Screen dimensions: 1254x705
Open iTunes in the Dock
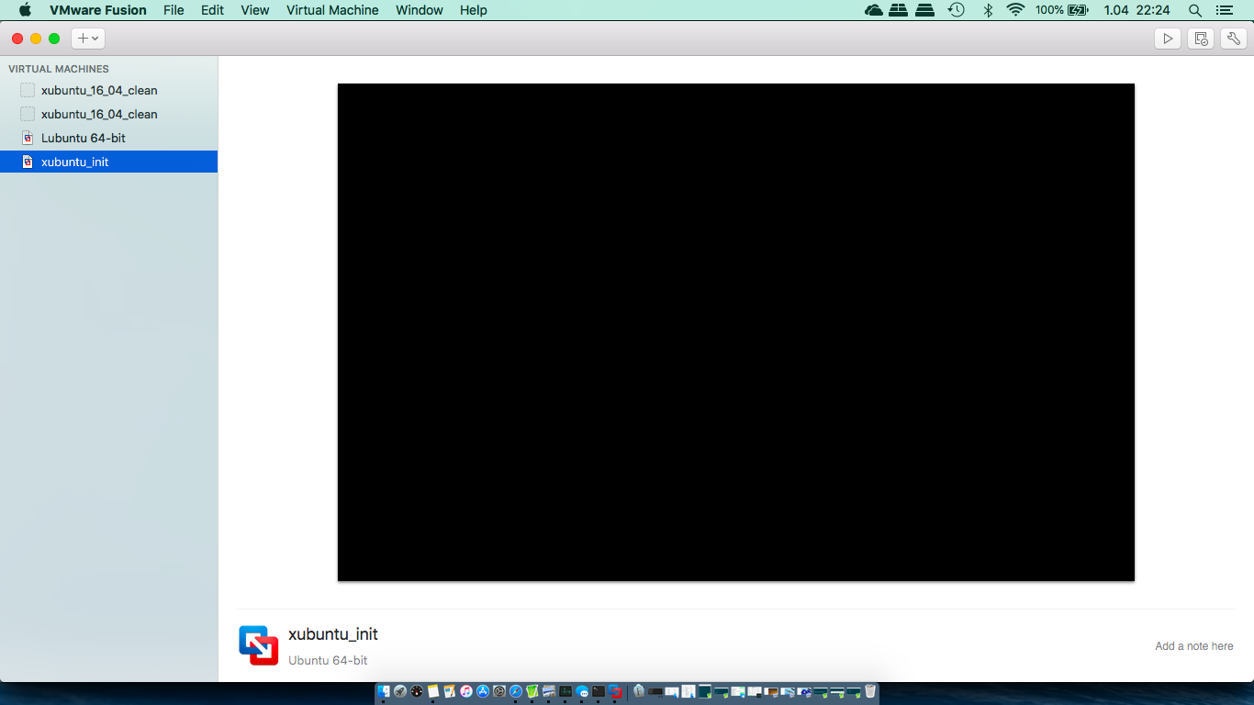click(x=466, y=691)
